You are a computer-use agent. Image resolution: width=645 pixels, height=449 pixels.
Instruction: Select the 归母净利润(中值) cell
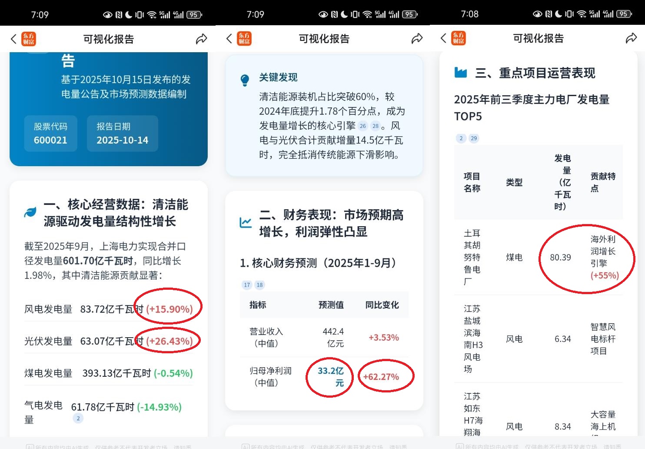[x=270, y=377]
